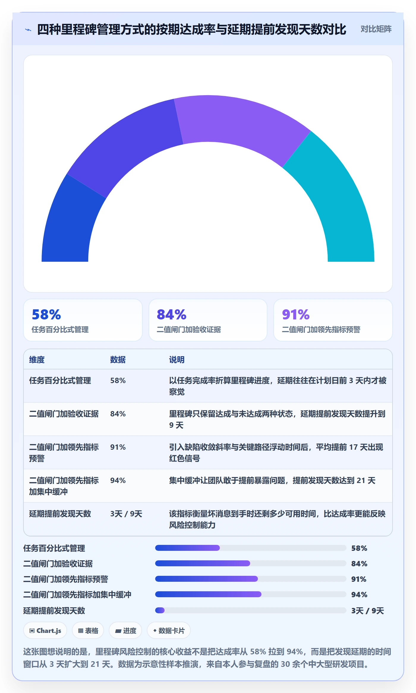Click the 二值闸门加领先指标加集中缓冲 progress bar
This screenshot has height=693, width=416.
(251, 594)
